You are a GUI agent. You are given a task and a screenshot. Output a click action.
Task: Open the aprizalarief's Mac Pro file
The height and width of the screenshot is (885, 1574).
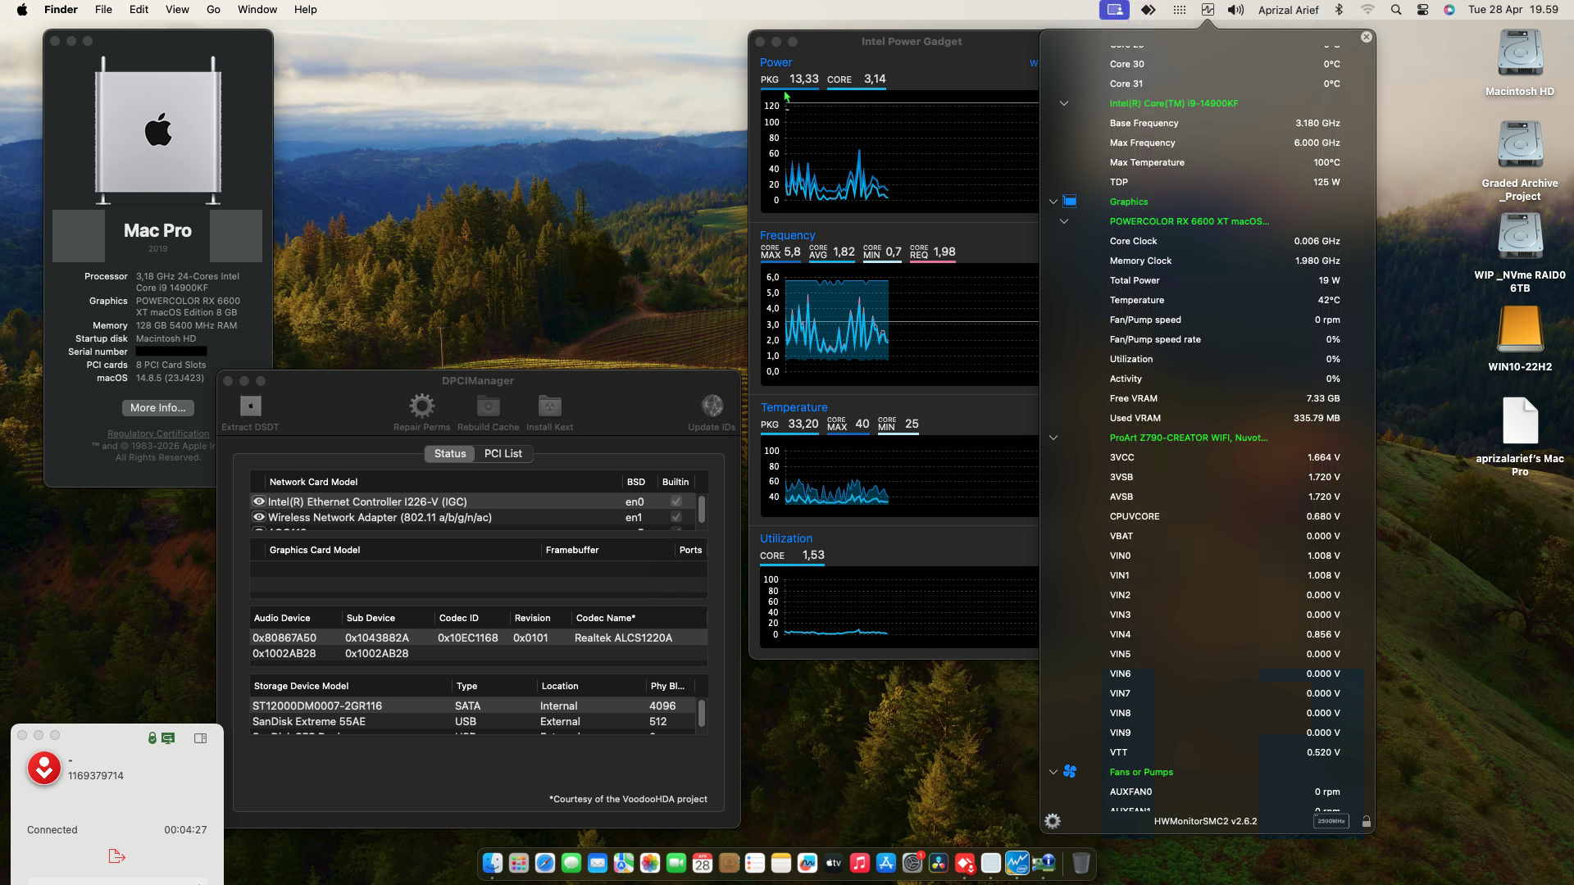(1520, 421)
